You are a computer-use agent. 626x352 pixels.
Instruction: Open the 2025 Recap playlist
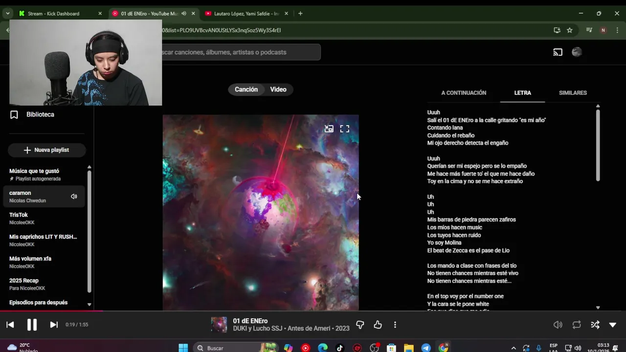coord(44,285)
